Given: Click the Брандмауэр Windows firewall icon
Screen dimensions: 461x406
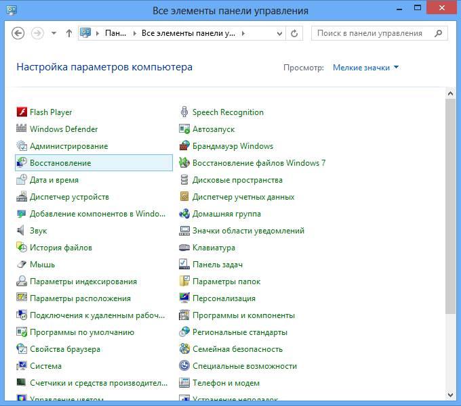Looking at the screenshot, I should (184, 145).
